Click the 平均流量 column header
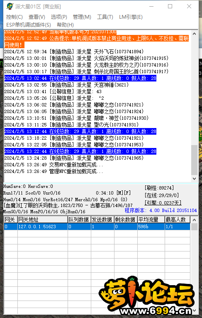The width and height of the screenshot is (202, 318). coord(151,219)
